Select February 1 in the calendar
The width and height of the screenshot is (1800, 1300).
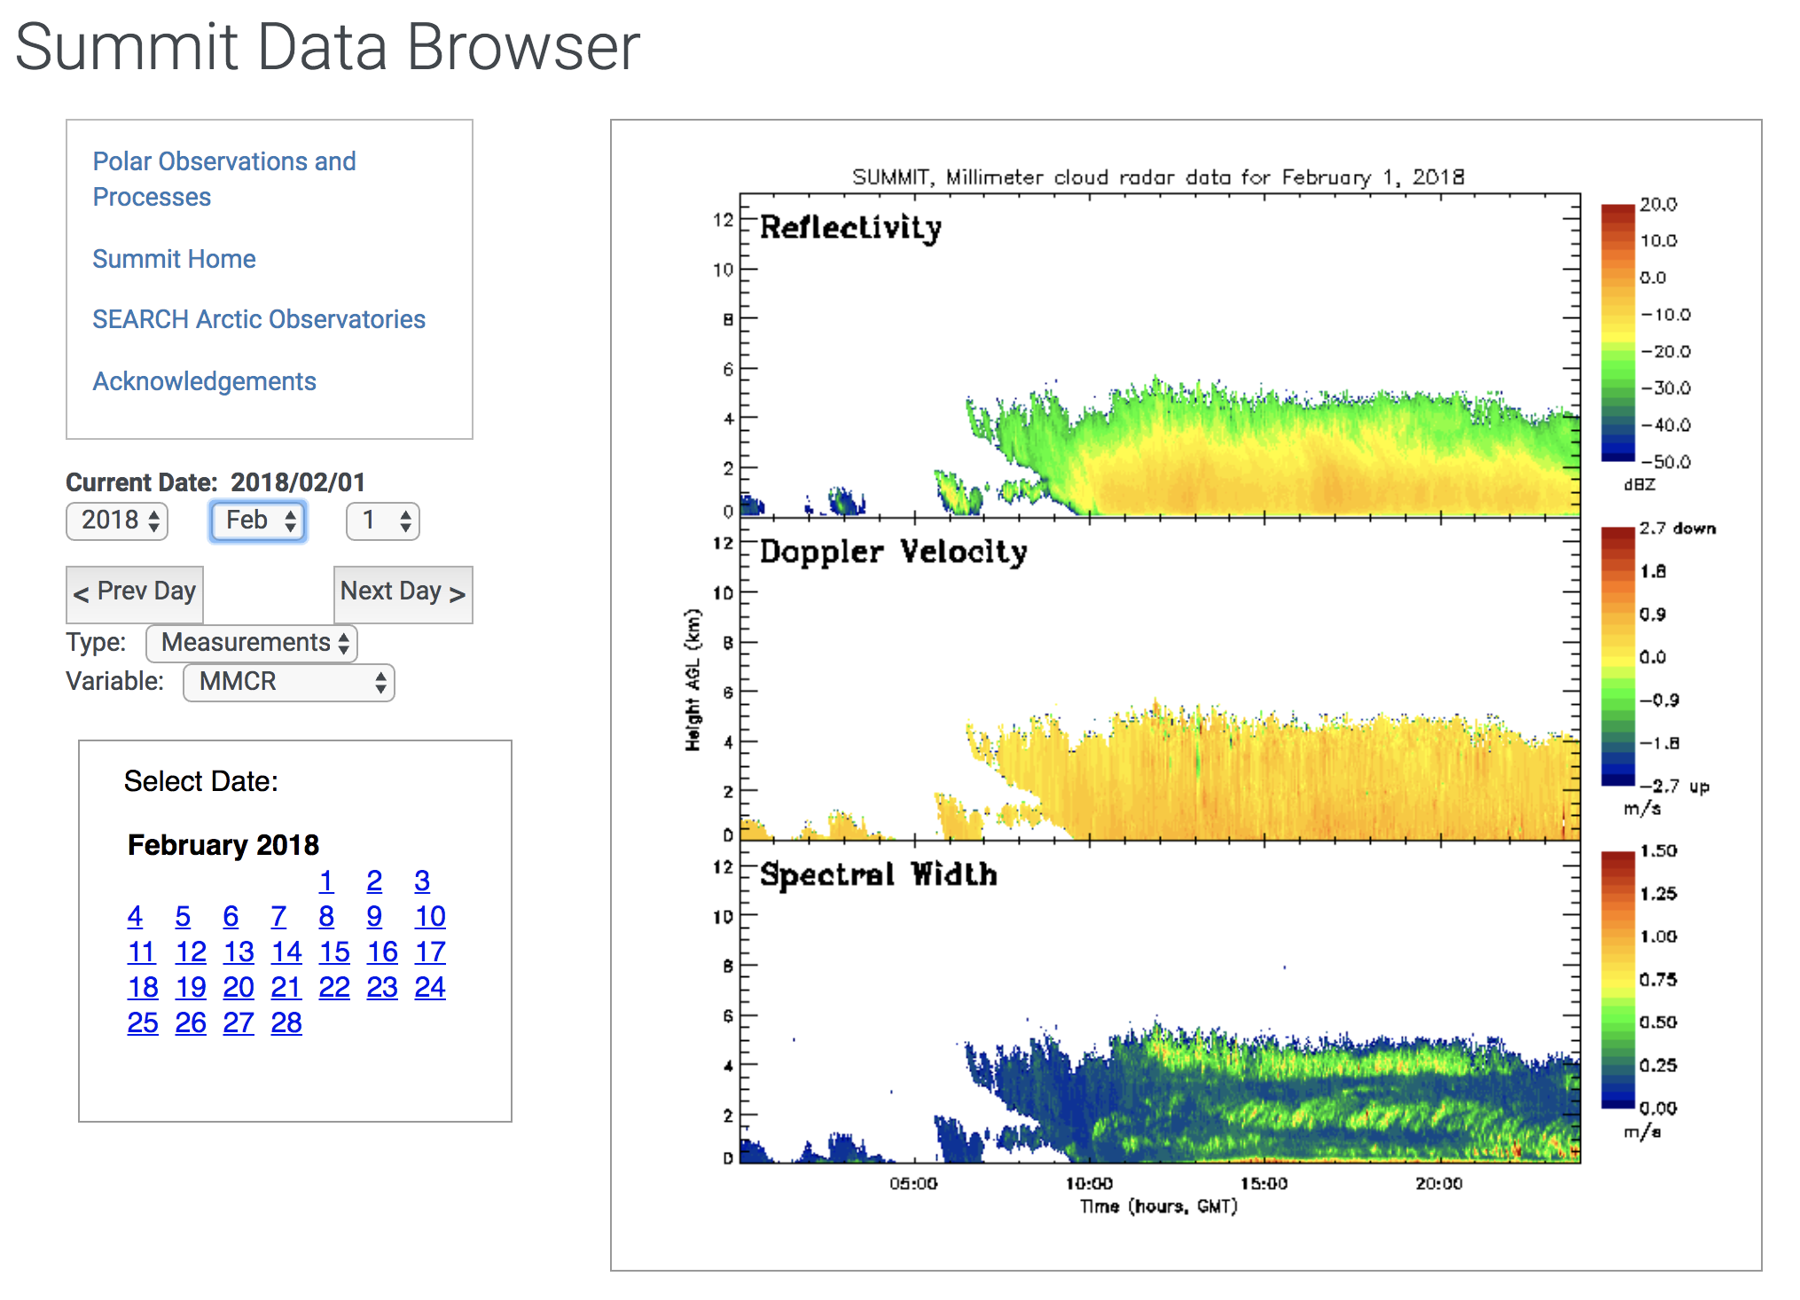pos(326,881)
